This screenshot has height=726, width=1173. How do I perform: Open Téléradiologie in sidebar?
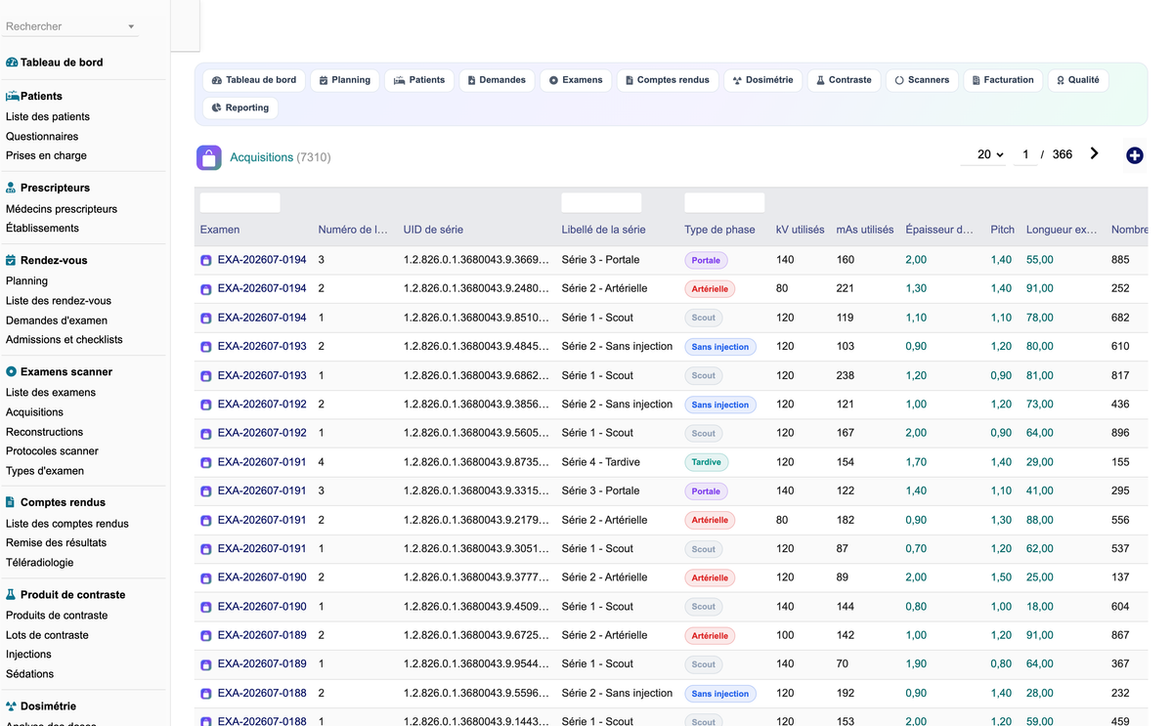pos(40,563)
